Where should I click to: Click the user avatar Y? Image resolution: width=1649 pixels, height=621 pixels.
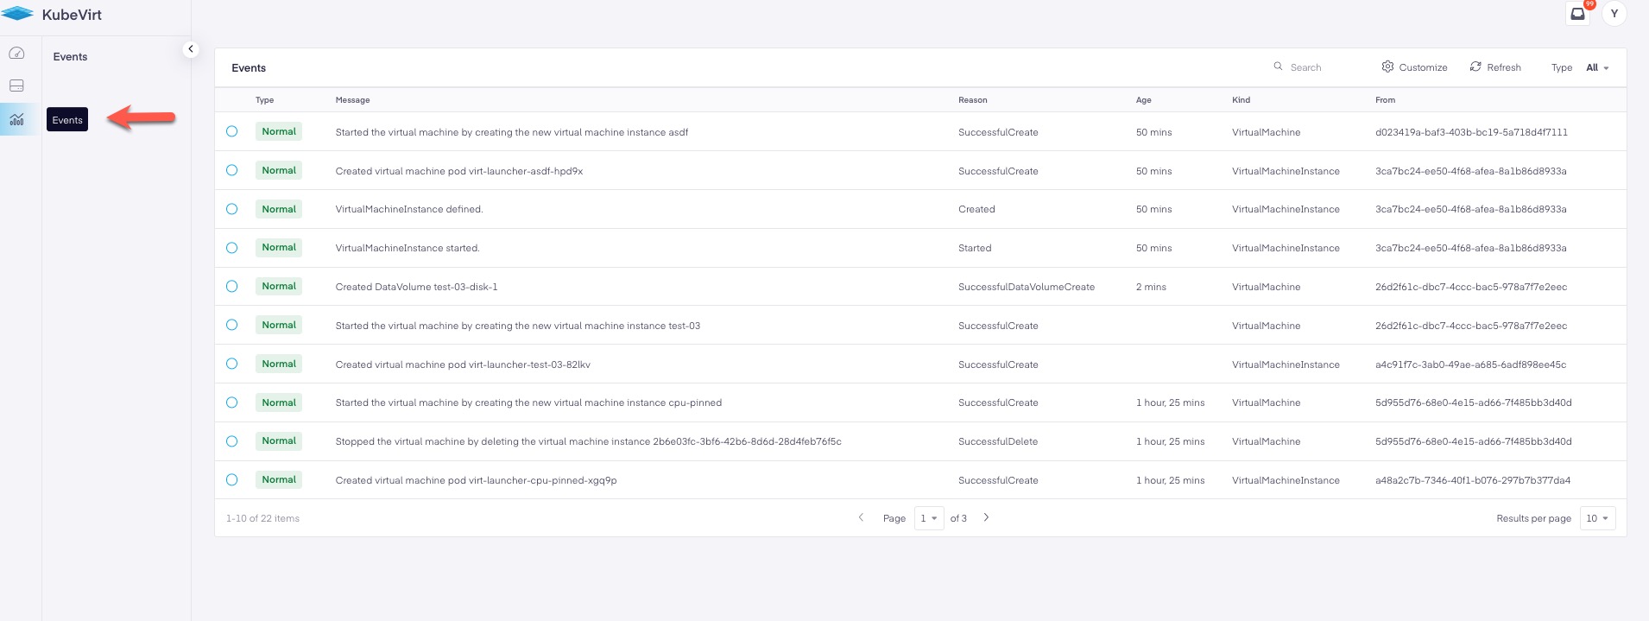1614,14
